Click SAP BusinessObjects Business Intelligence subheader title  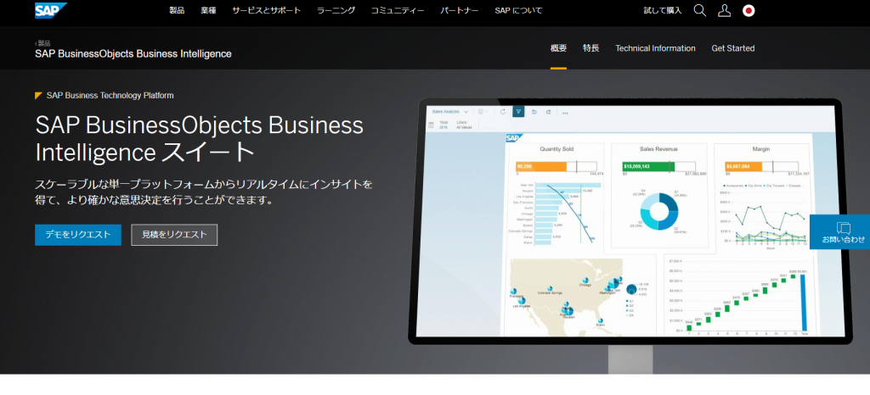coord(133,53)
